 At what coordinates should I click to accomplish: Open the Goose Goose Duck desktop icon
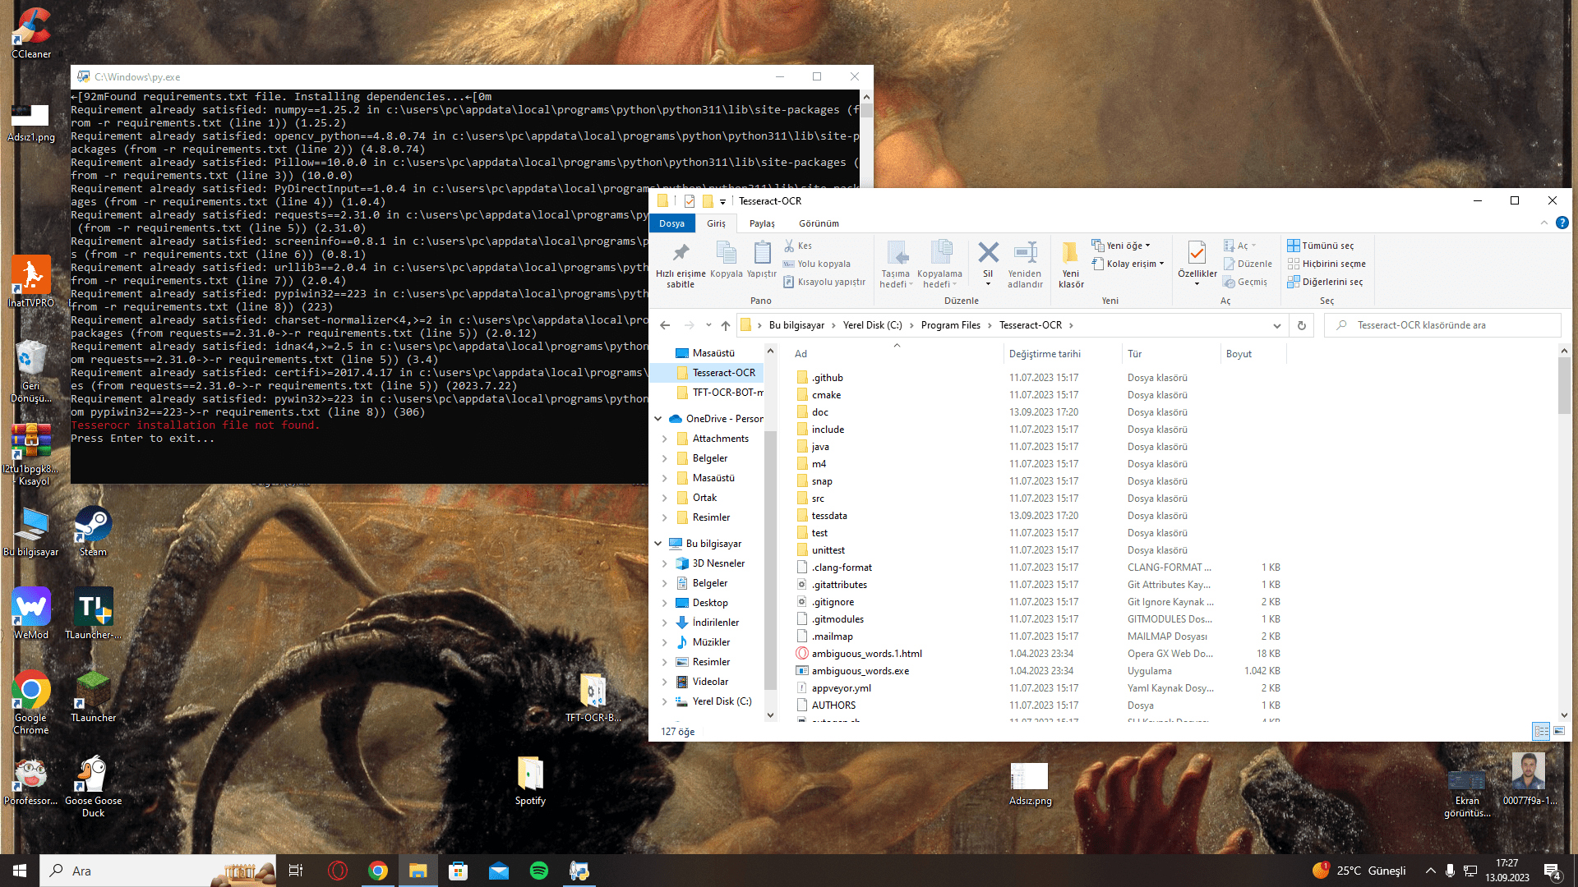[93, 786]
